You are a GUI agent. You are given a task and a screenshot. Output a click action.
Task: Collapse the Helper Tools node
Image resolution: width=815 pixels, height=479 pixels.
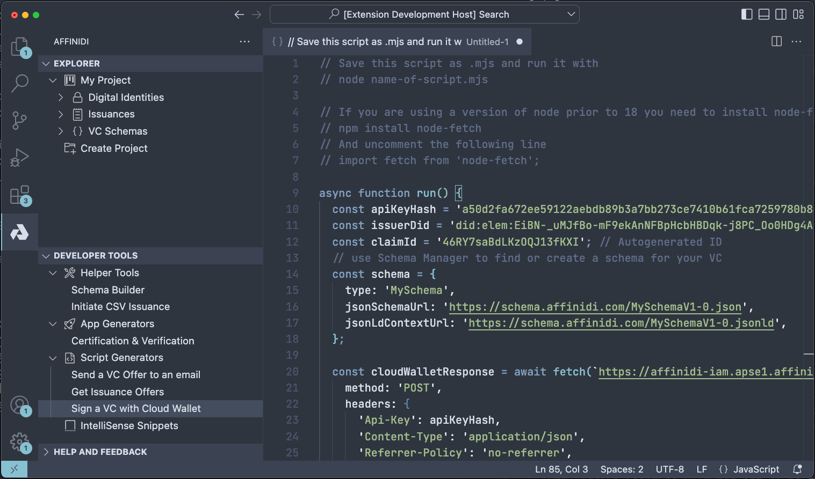53,273
